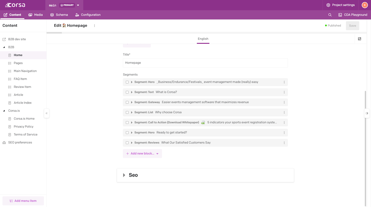Expand Segment: Hero Business row arrow
The image size is (371, 207).
pyautogui.click(x=132, y=82)
